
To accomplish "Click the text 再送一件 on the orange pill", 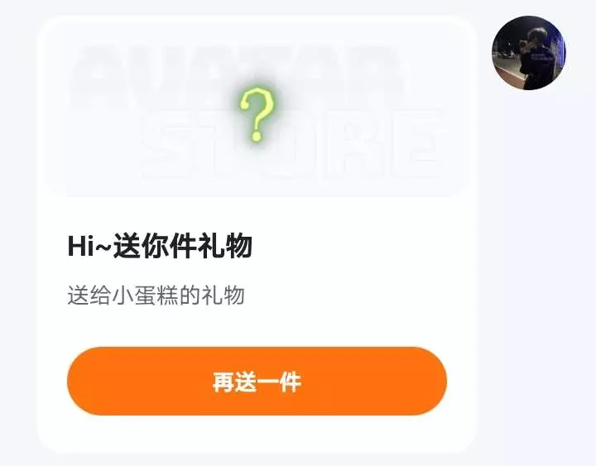I will (257, 382).
